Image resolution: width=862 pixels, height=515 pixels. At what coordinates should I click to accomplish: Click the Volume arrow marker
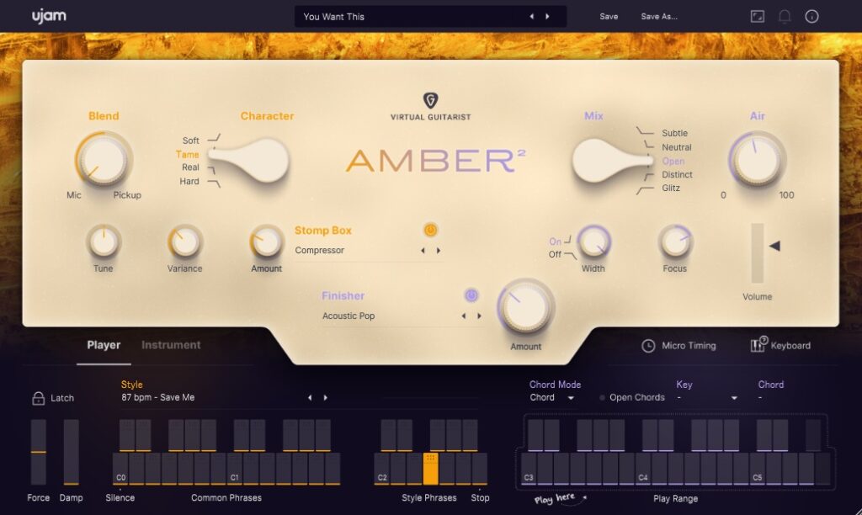point(774,246)
